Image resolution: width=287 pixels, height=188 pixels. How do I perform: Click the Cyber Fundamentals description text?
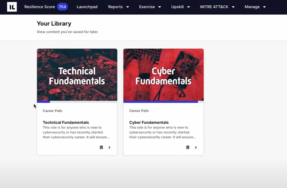click(163, 132)
